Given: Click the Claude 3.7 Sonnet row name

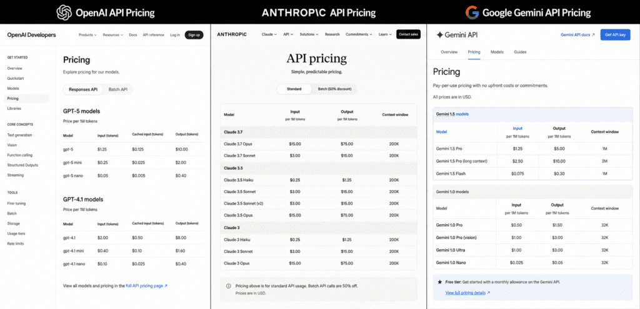Looking at the screenshot, I should click(x=240, y=155).
